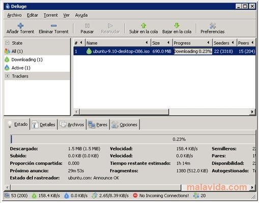Click the 15 (204) peers cell
259x203 pixels.
(247, 51)
